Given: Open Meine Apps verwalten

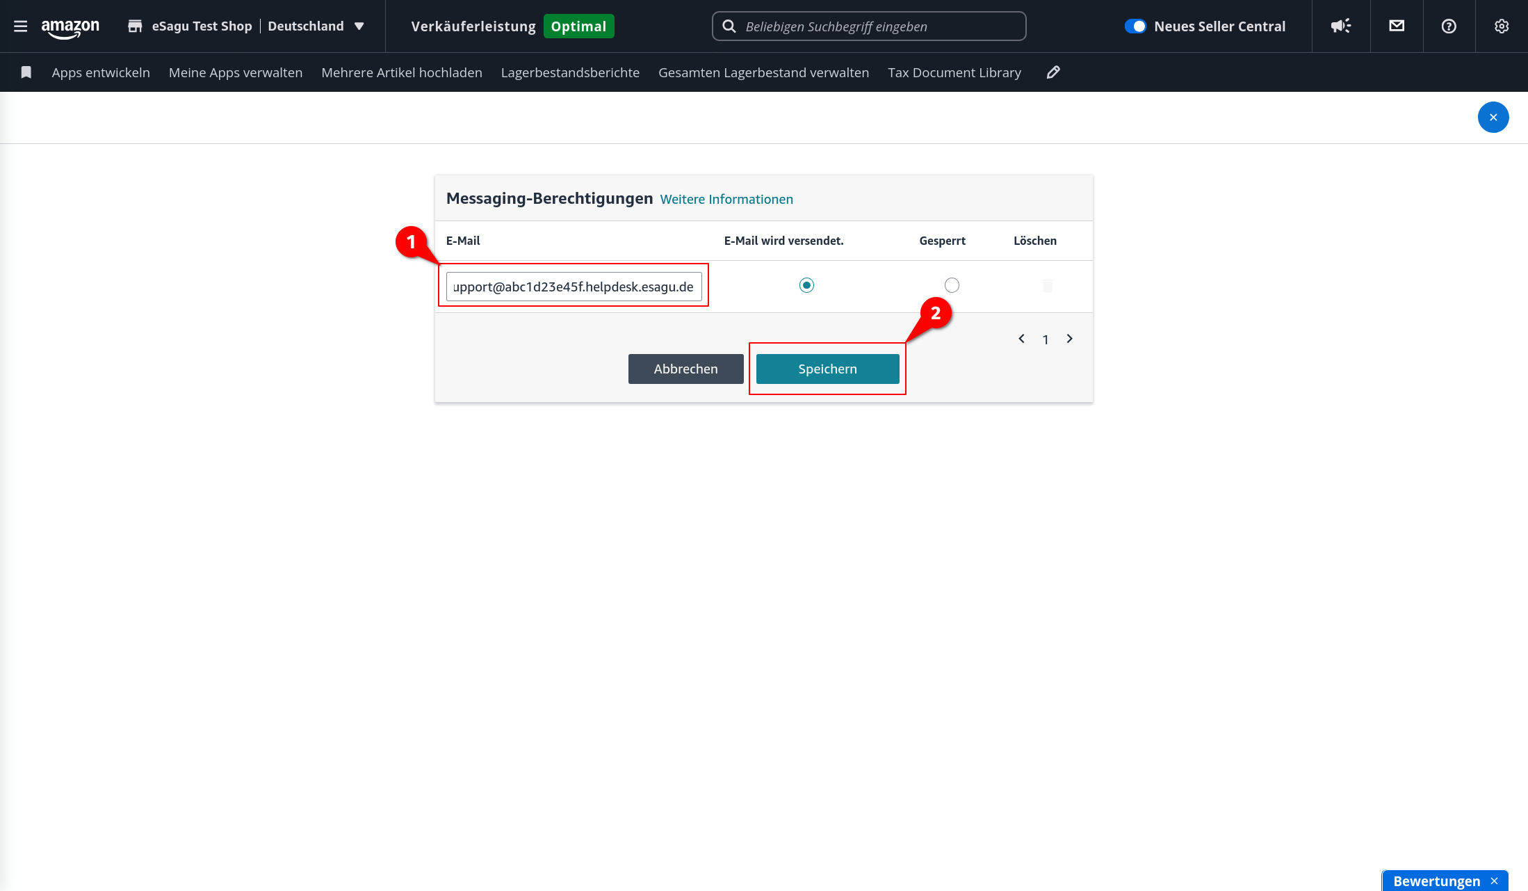Looking at the screenshot, I should pos(236,72).
